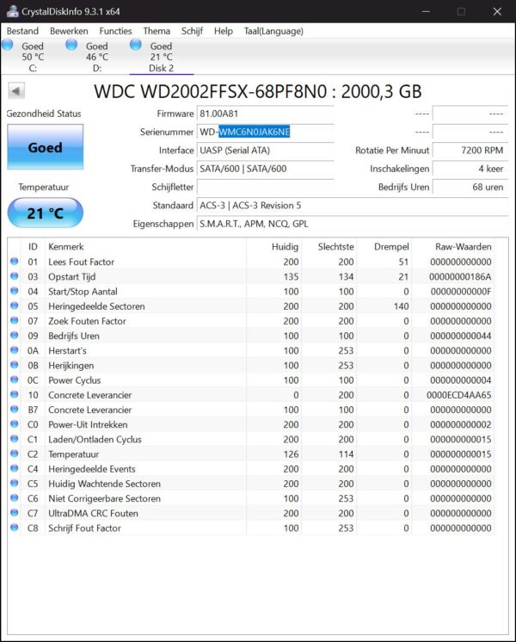This screenshot has height=642, width=516.
Task: Select the Power-Uit Intrekken attribute name
Action: pos(88,424)
